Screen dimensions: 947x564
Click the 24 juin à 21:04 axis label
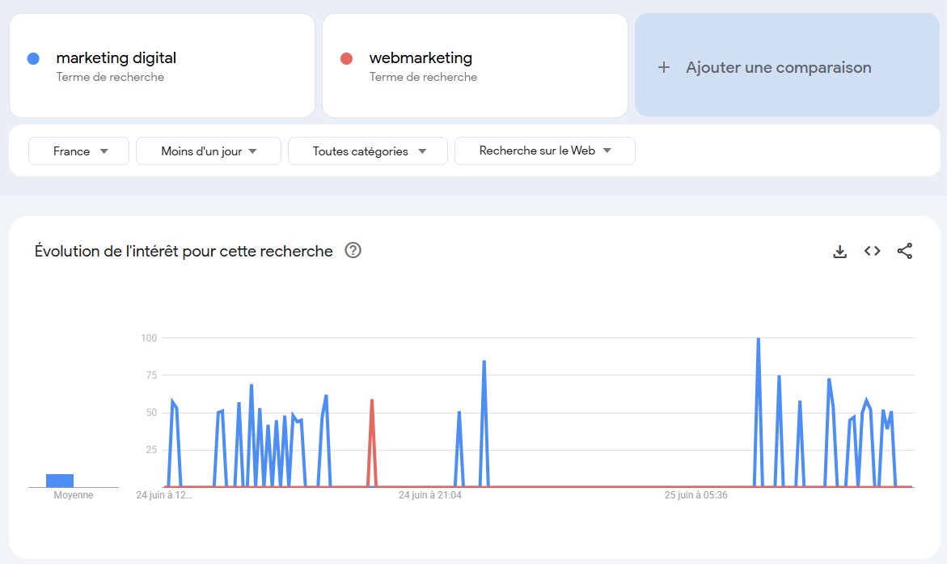[429, 494]
